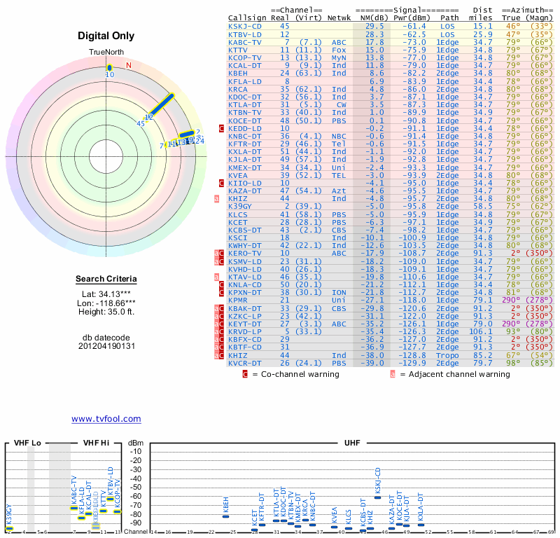Select the KBEH marker in UHF spectrum
This screenshot has height=538, width=560.
[x=225, y=516]
